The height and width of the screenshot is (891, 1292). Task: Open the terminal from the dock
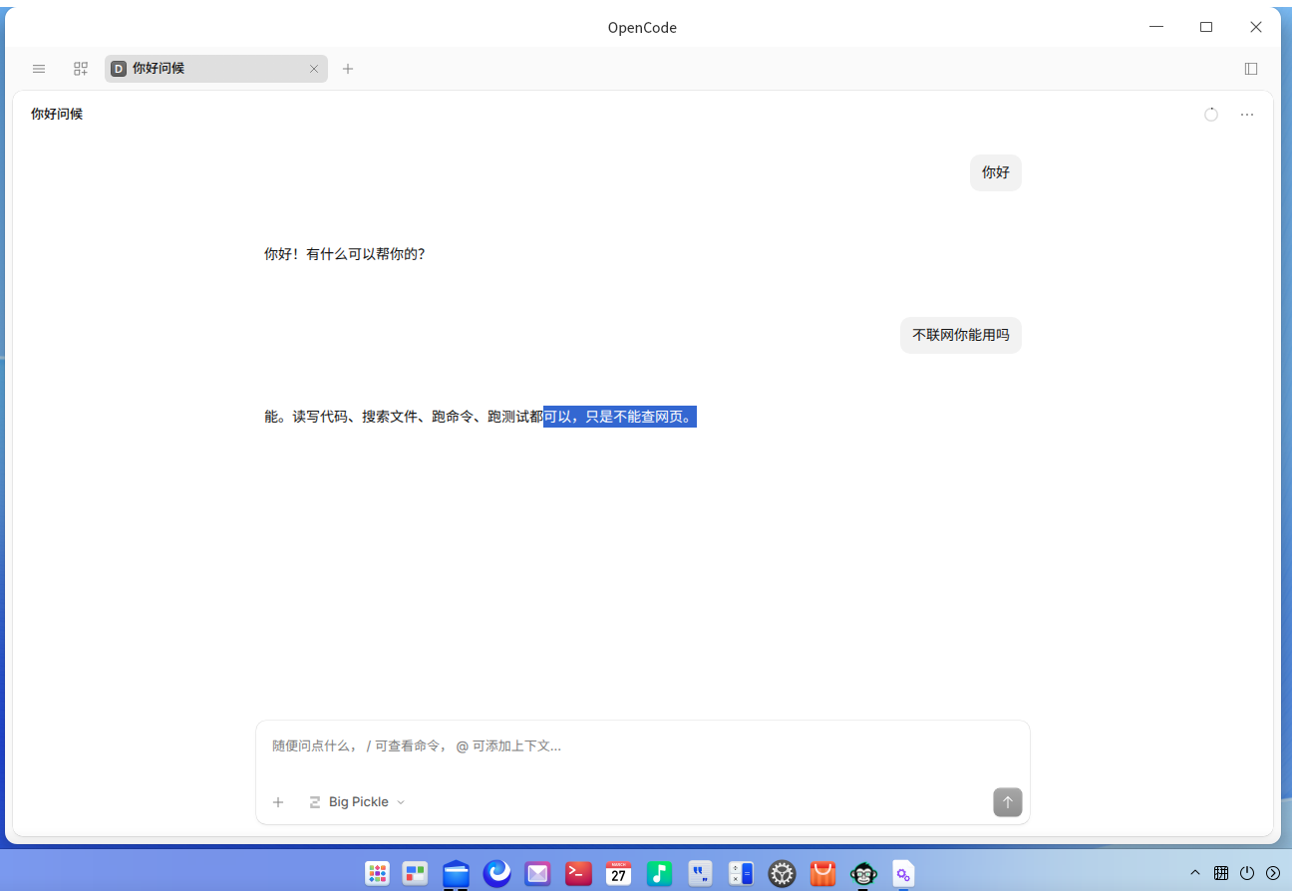pos(578,874)
